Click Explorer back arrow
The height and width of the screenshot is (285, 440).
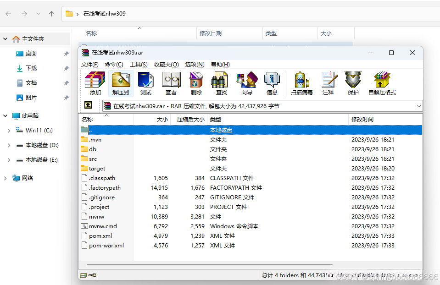(x=8, y=14)
